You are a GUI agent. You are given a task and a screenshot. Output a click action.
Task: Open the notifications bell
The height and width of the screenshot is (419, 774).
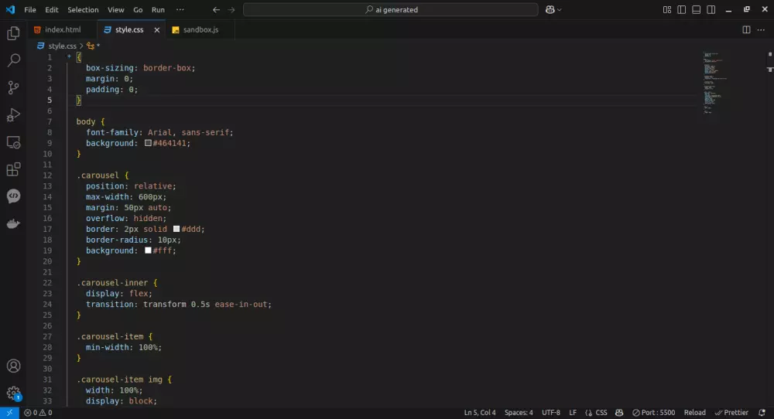pos(762,413)
